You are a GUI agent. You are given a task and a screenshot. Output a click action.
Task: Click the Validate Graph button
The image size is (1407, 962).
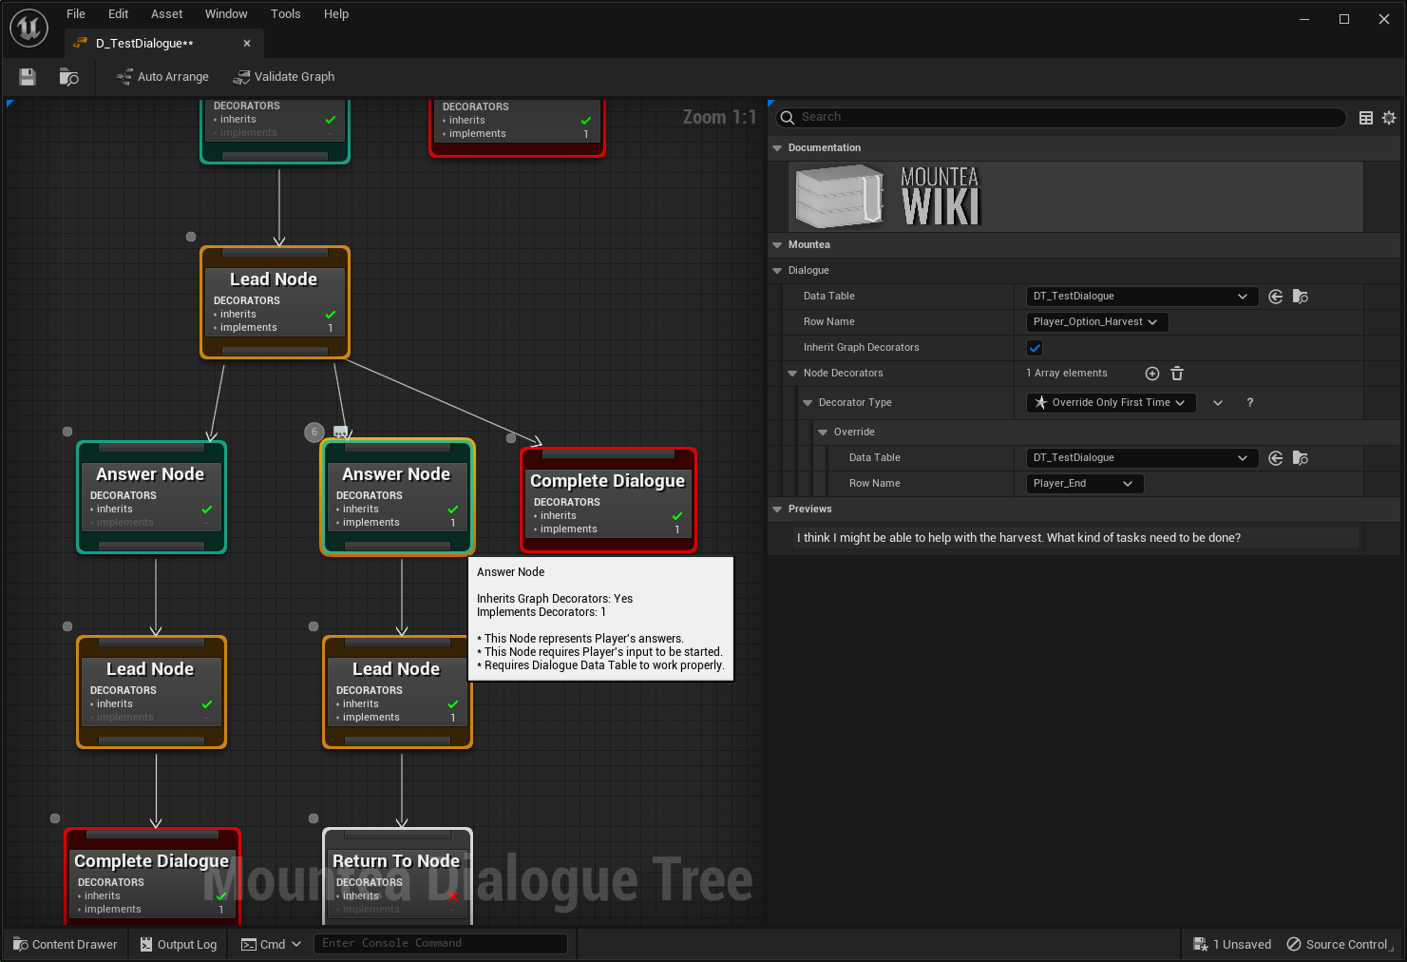[x=284, y=77]
